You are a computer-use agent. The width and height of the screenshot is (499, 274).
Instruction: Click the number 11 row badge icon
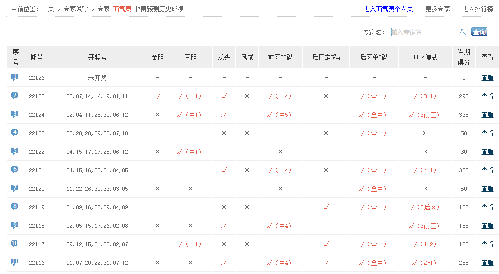[14, 262]
